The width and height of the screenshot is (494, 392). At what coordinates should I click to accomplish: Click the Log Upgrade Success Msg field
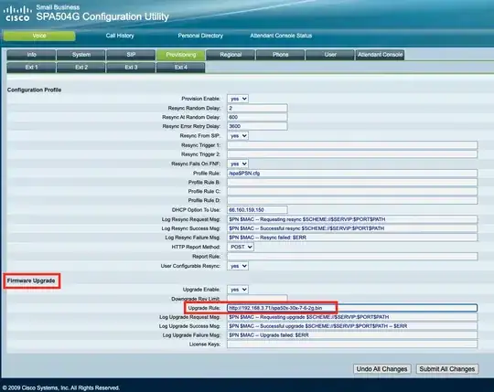(x=352, y=326)
